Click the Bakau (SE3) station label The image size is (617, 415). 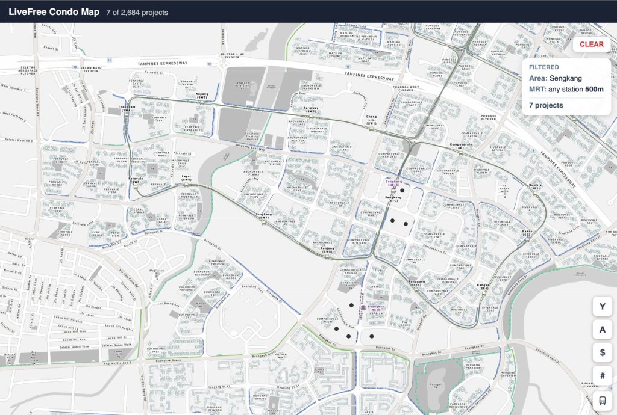(527, 233)
